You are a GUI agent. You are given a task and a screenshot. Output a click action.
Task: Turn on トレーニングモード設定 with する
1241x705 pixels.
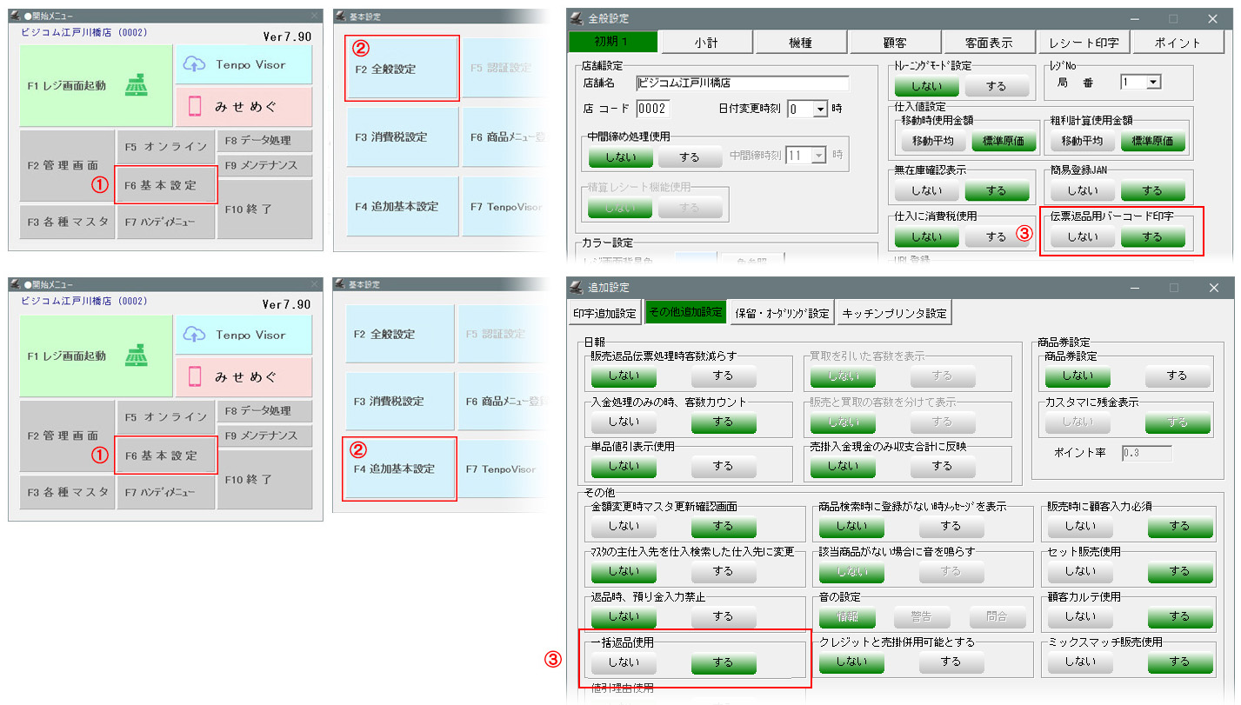pyautogui.click(x=996, y=86)
